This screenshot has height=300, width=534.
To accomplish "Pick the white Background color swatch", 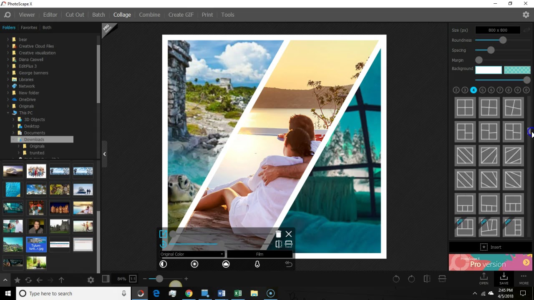I will pyautogui.click(x=488, y=70).
